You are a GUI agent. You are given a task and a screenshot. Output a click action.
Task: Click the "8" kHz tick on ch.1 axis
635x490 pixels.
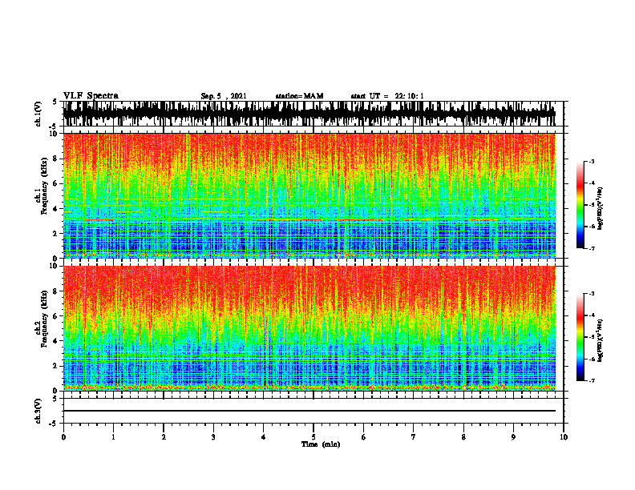click(55, 159)
